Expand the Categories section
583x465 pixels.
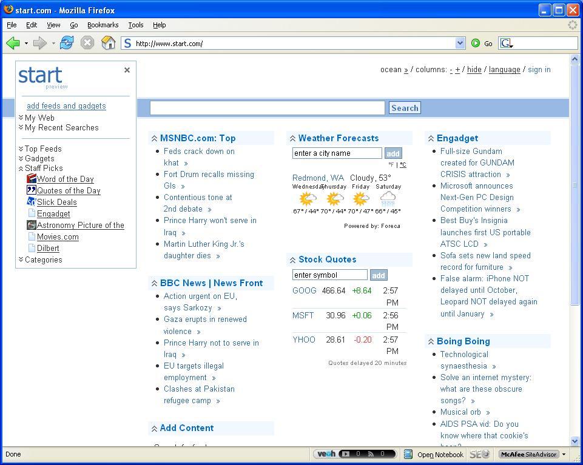coord(21,259)
